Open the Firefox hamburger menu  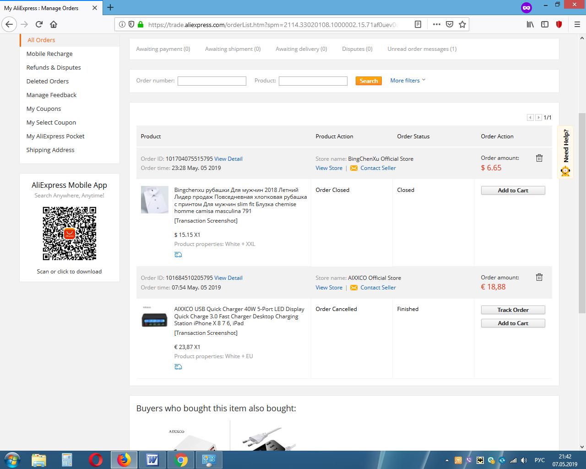point(577,24)
